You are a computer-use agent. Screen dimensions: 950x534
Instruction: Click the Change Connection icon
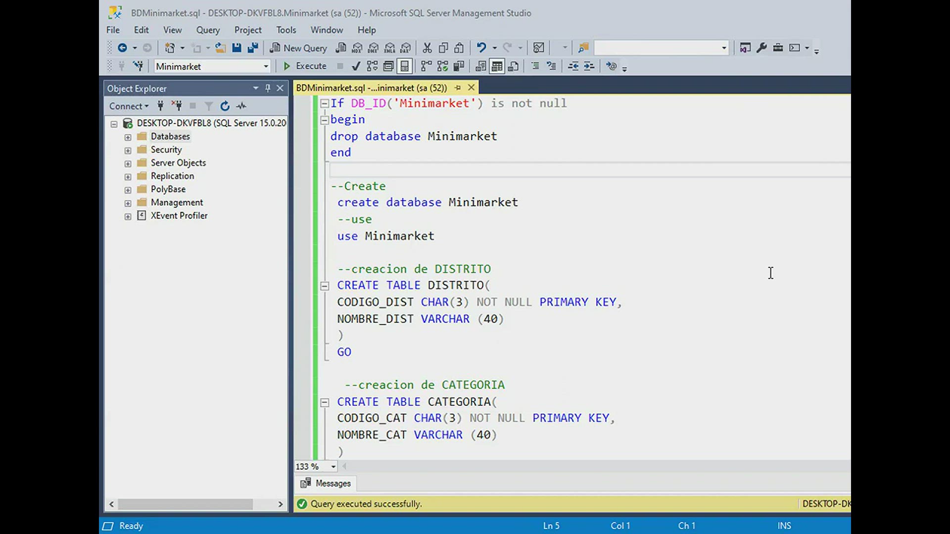(138, 66)
